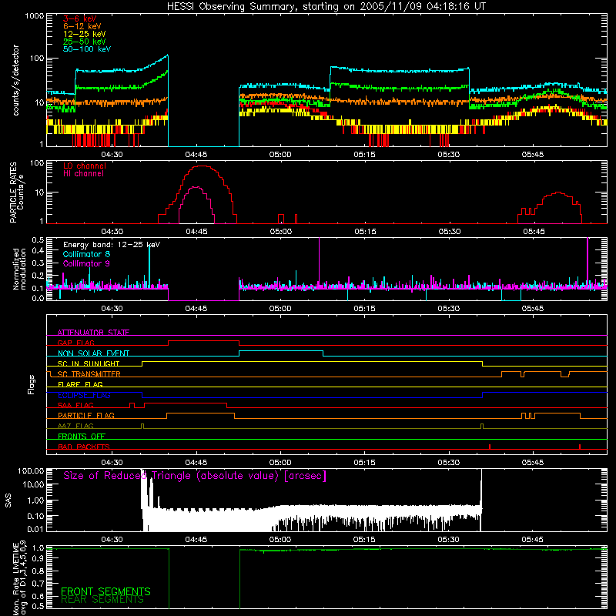Select the Collimator 9 legend label
The height and width of the screenshot is (616, 616).
click(x=86, y=263)
